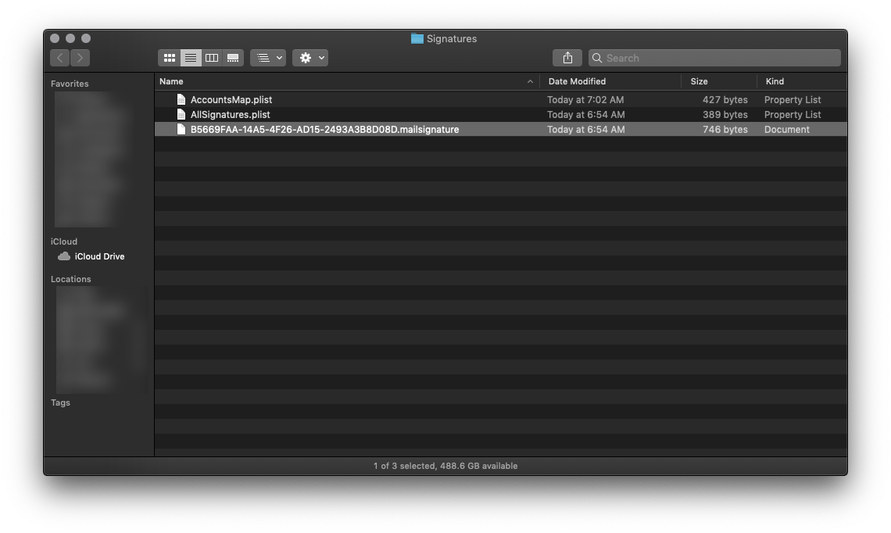This screenshot has height=533, width=891.
Task: Click iCloud Drive in the sidebar
Action: pyautogui.click(x=99, y=256)
